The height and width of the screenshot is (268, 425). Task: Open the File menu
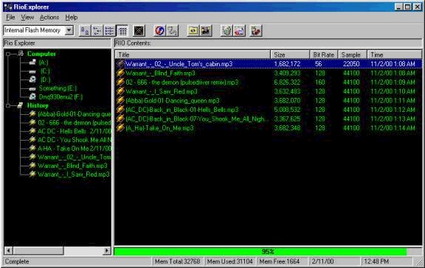tap(10, 18)
